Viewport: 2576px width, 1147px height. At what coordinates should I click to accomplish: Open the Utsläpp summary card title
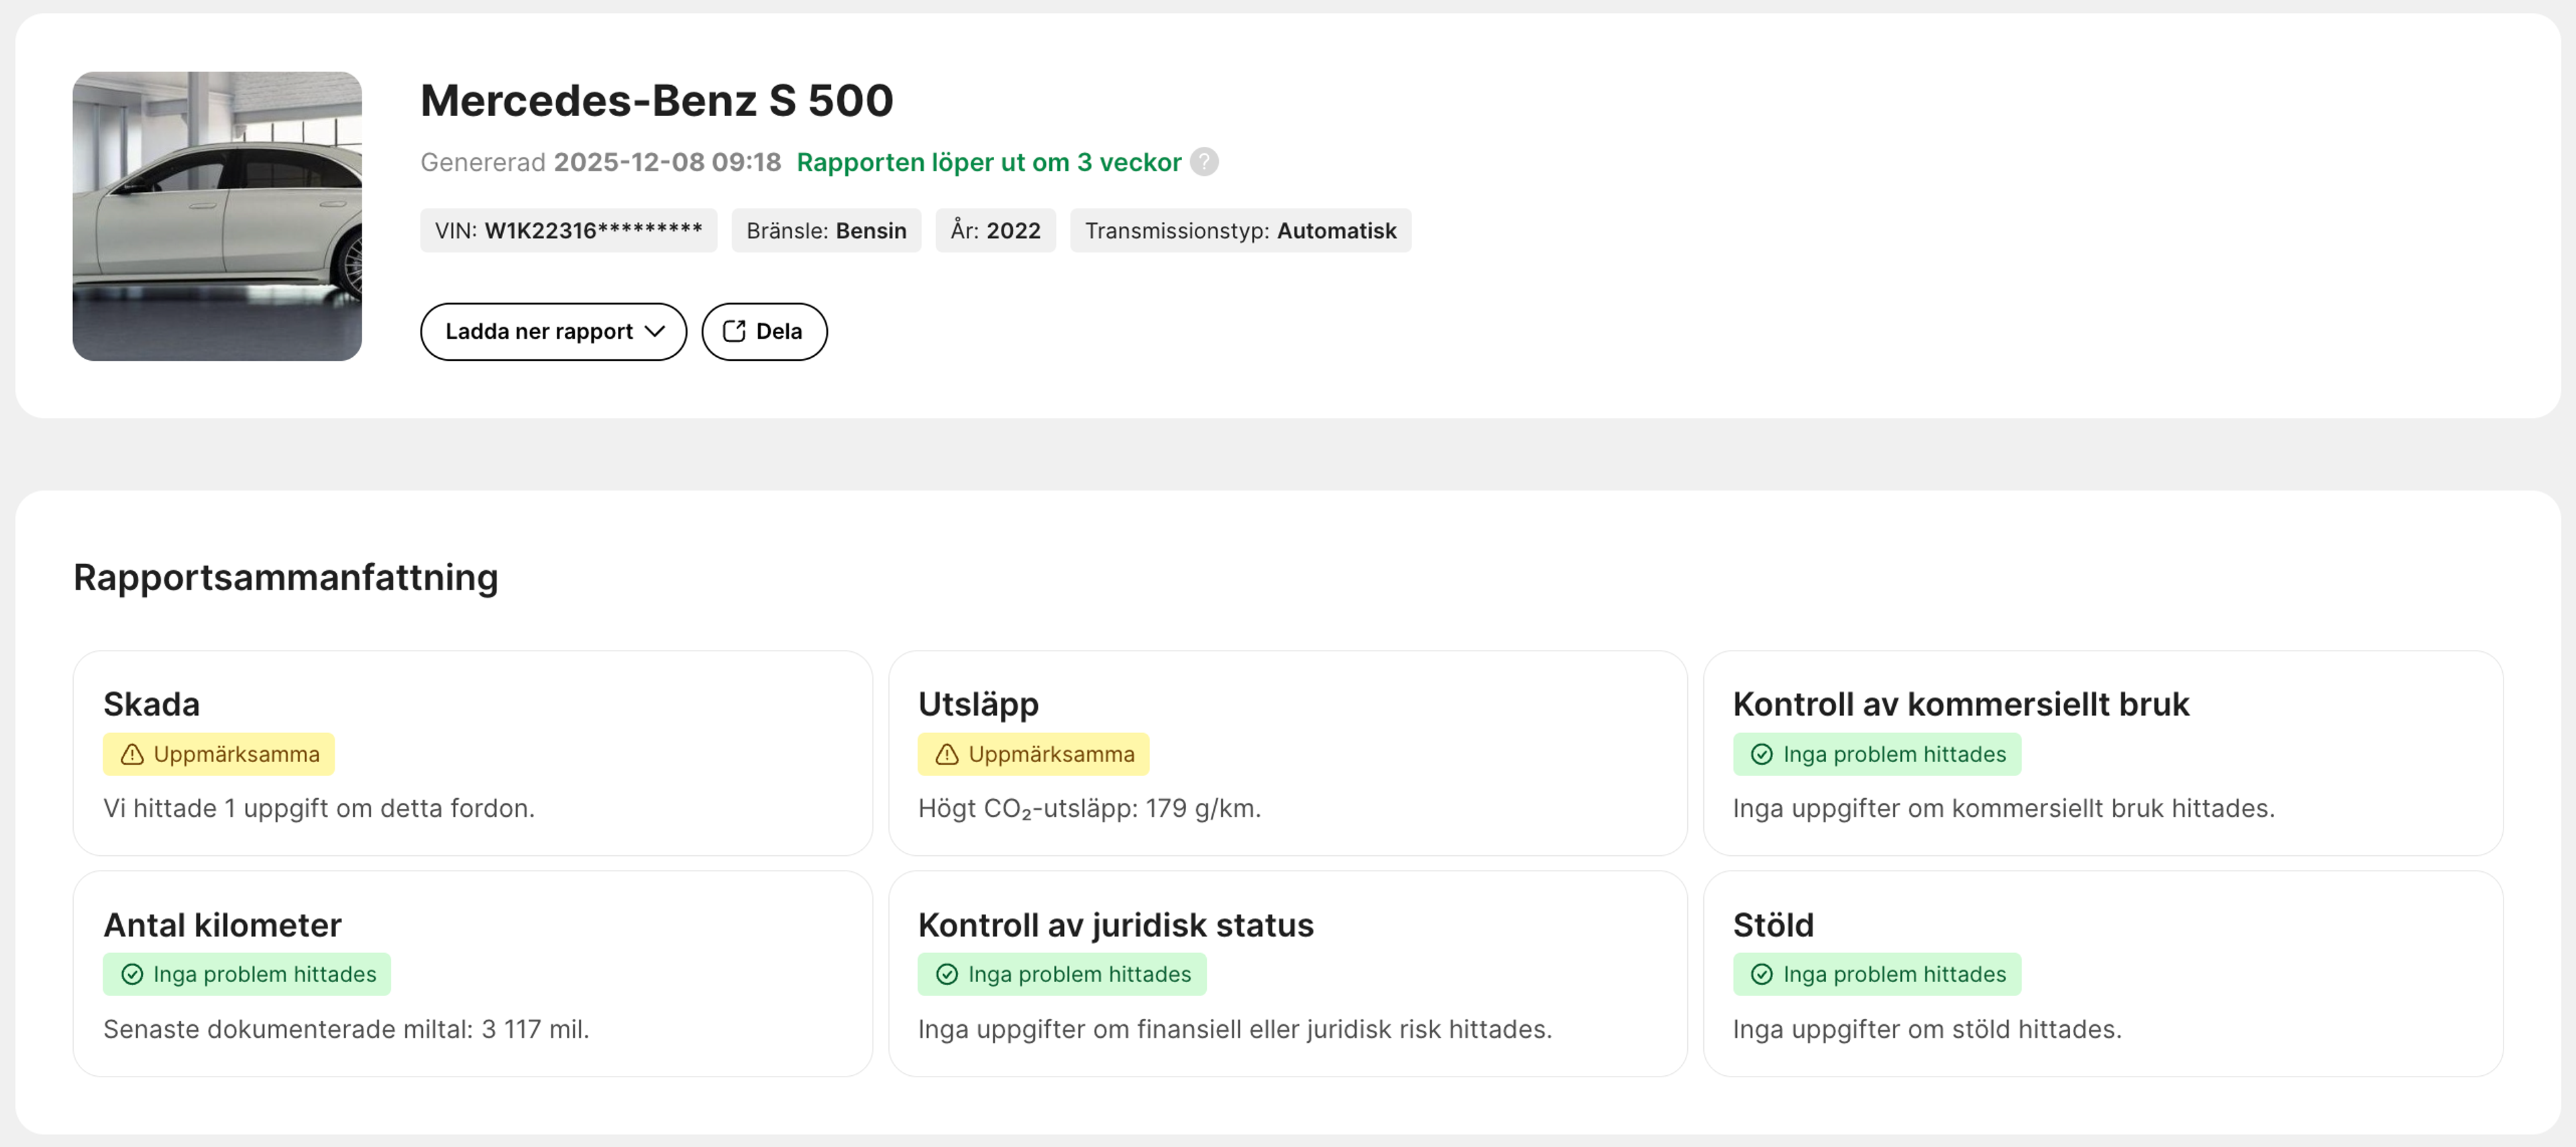(x=978, y=704)
